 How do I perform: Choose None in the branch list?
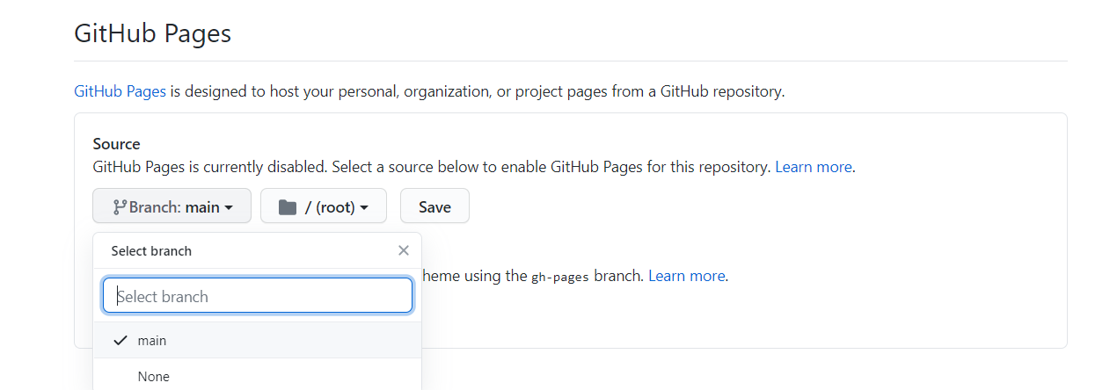pos(257,376)
